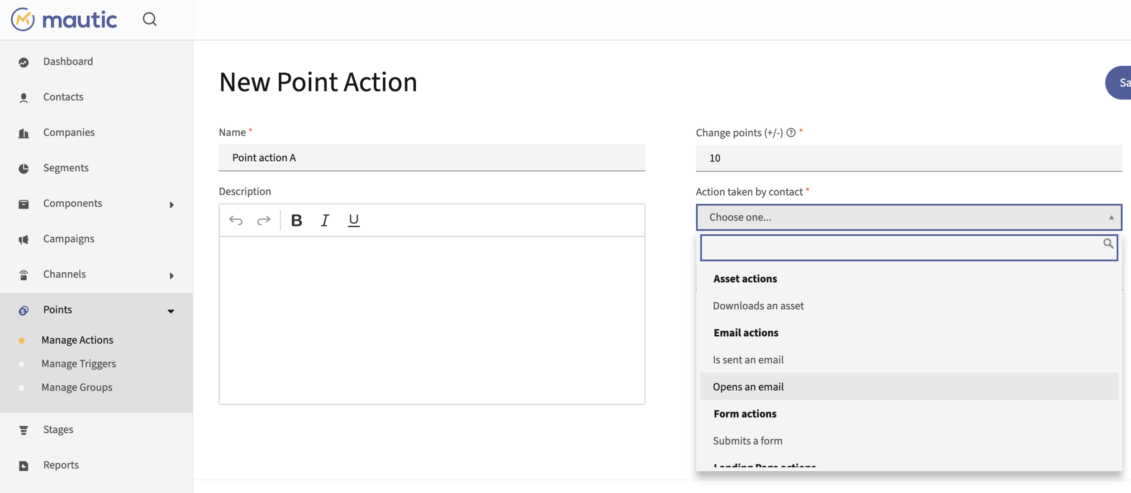Viewport: 1131px width, 493px height.
Task: Open help tooltip next to Change points
Action: coord(791,133)
